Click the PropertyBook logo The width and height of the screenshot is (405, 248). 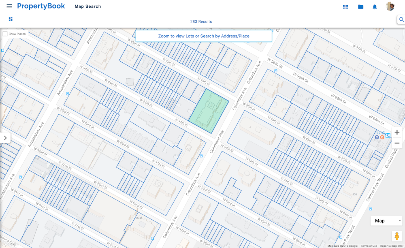point(41,6)
